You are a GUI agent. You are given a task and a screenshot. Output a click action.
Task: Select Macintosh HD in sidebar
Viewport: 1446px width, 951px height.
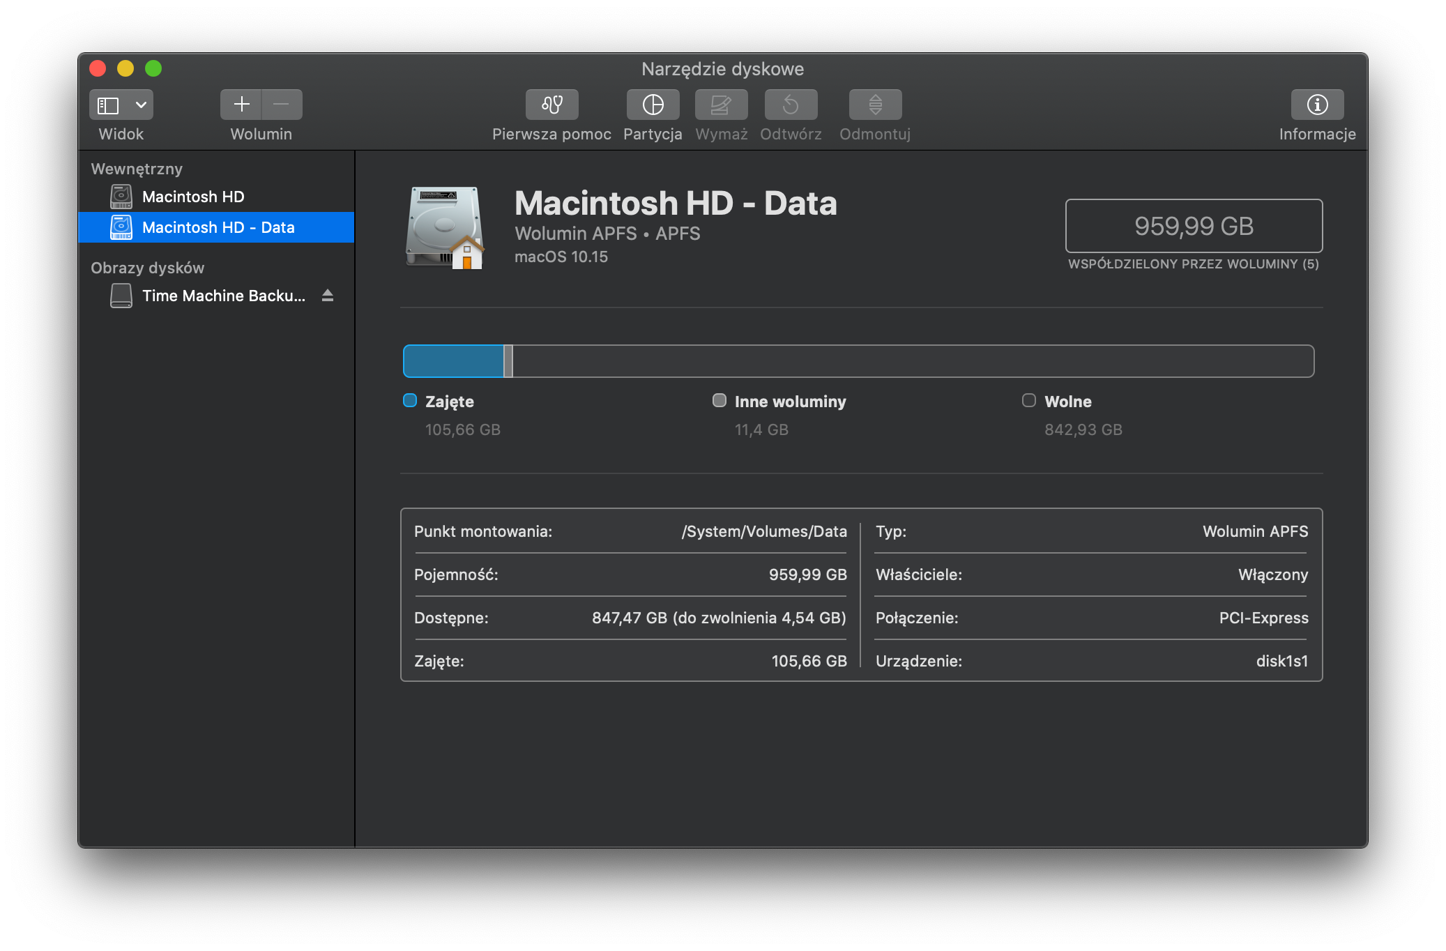[216, 197]
